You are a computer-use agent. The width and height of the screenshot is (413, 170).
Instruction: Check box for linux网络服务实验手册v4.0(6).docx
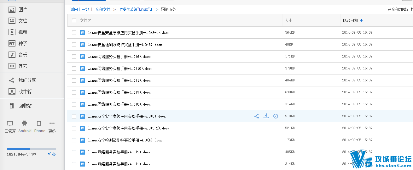[74, 57]
